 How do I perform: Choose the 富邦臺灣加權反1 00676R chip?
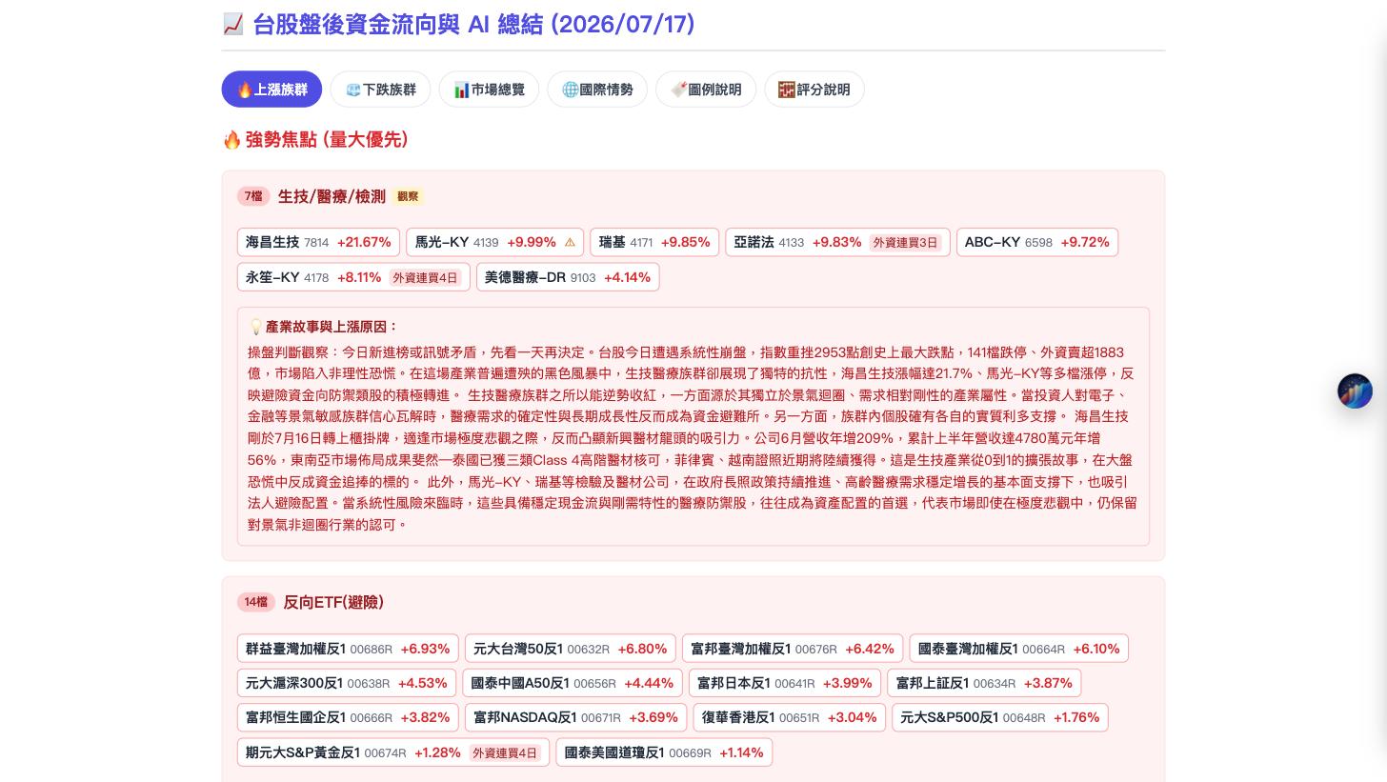point(793,649)
